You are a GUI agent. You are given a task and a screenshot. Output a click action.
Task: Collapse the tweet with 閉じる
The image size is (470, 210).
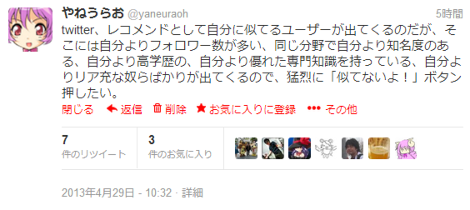78,110
